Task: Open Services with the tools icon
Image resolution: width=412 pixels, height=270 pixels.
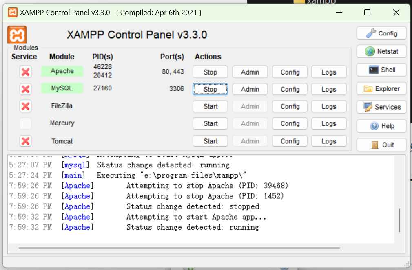Action: coord(381,107)
